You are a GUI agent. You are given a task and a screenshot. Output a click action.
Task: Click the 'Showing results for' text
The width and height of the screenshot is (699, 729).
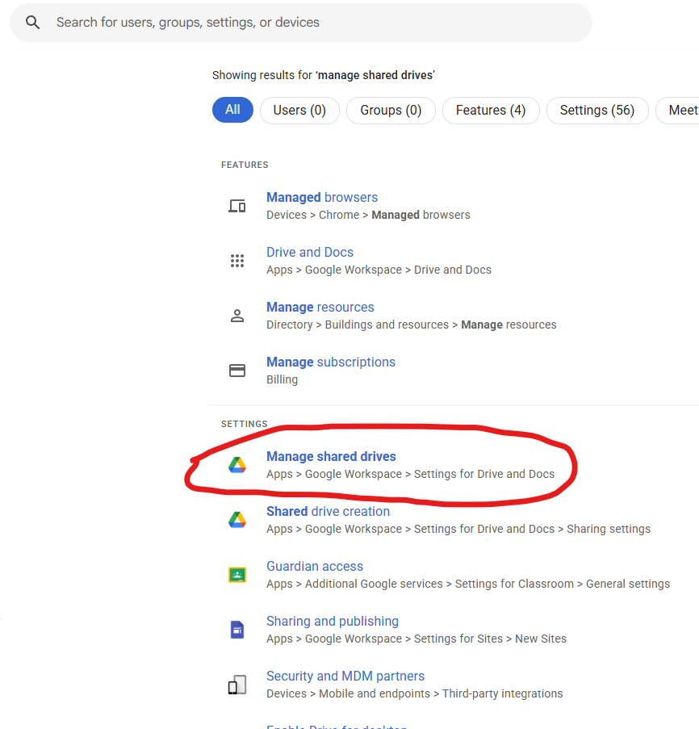point(262,75)
